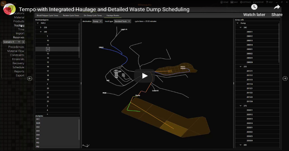This screenshot has width=289, height=151.
Task: Go to Precedences section
Action: point(16,47)
